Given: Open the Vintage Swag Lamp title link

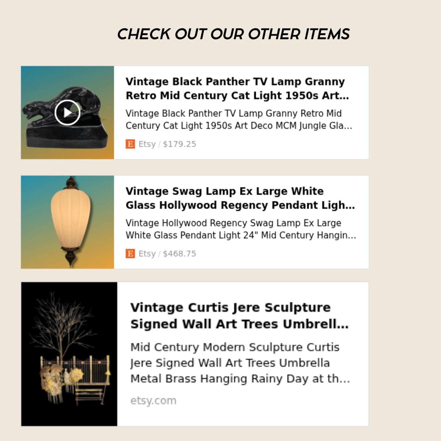Looking at the screenshot, I should click(240, 198).
